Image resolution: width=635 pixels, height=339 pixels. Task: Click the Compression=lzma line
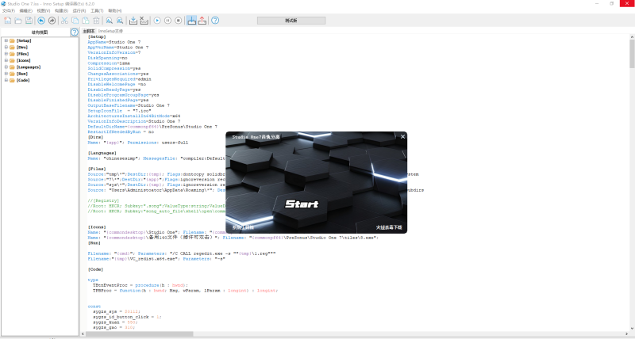pos(109,63)
